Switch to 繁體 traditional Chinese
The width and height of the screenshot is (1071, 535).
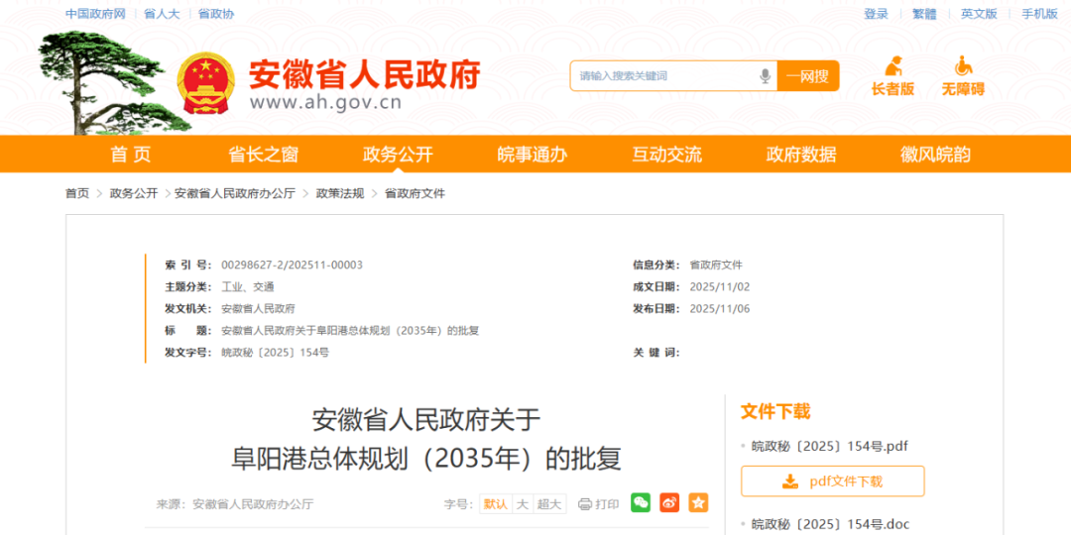[x=925, y=14]
